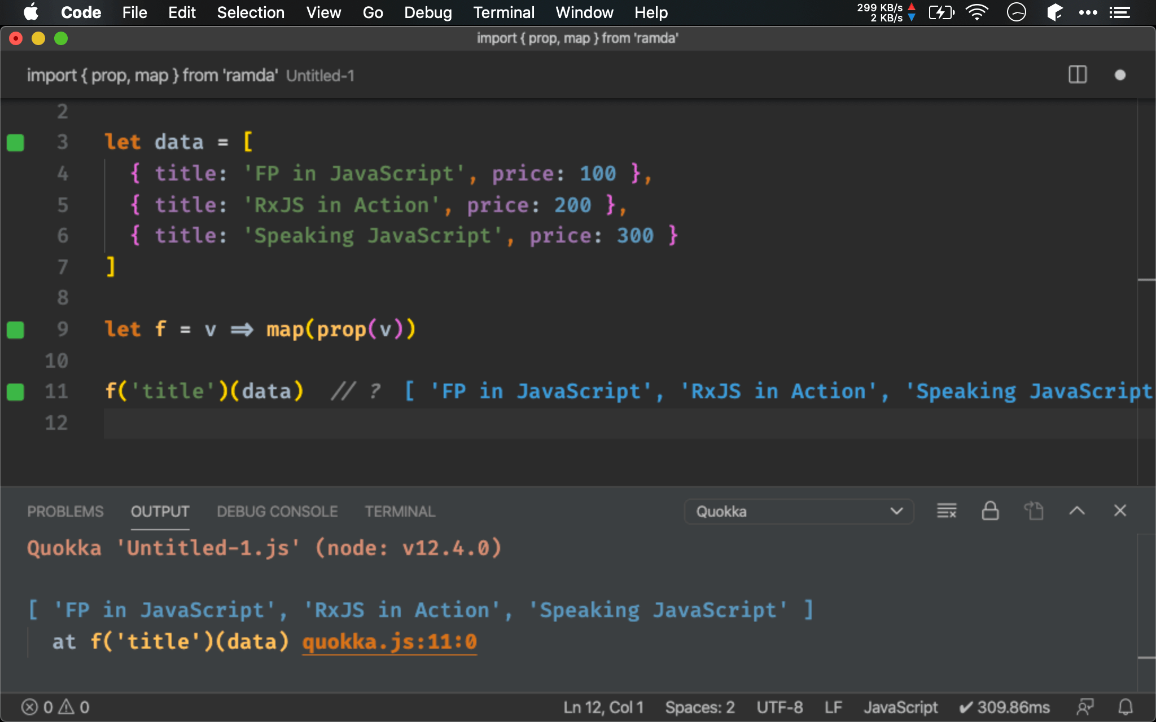Click the circular menu bar icon beside Wi-Fi

pos(1016,12)
